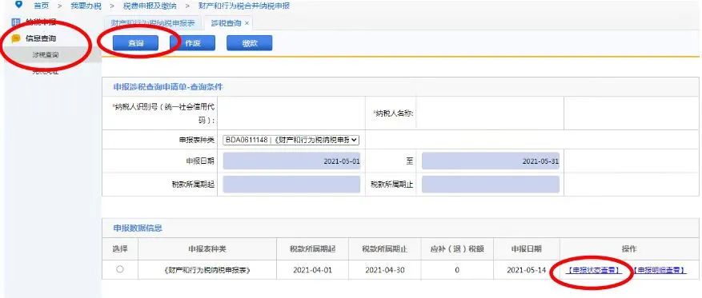The height and width of the screenshot is (298, 702).
Task: Click the 纳税人名称 label
Action: [x=393, y=113]
